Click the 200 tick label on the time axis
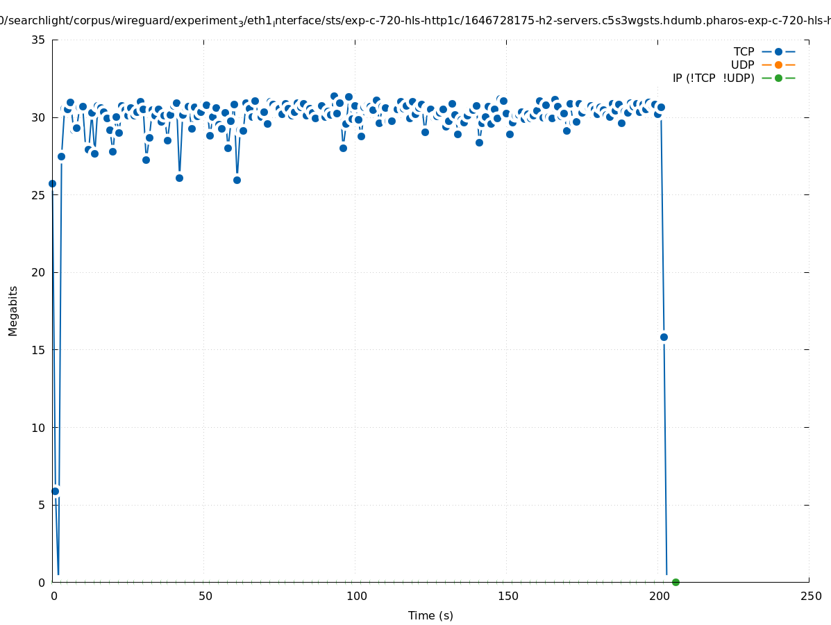This screenshot has height=625, width=831. 658,596
